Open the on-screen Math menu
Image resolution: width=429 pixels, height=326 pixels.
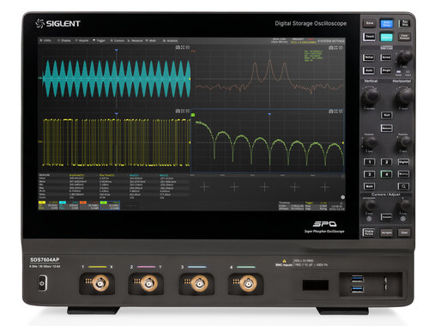point(151,40)
